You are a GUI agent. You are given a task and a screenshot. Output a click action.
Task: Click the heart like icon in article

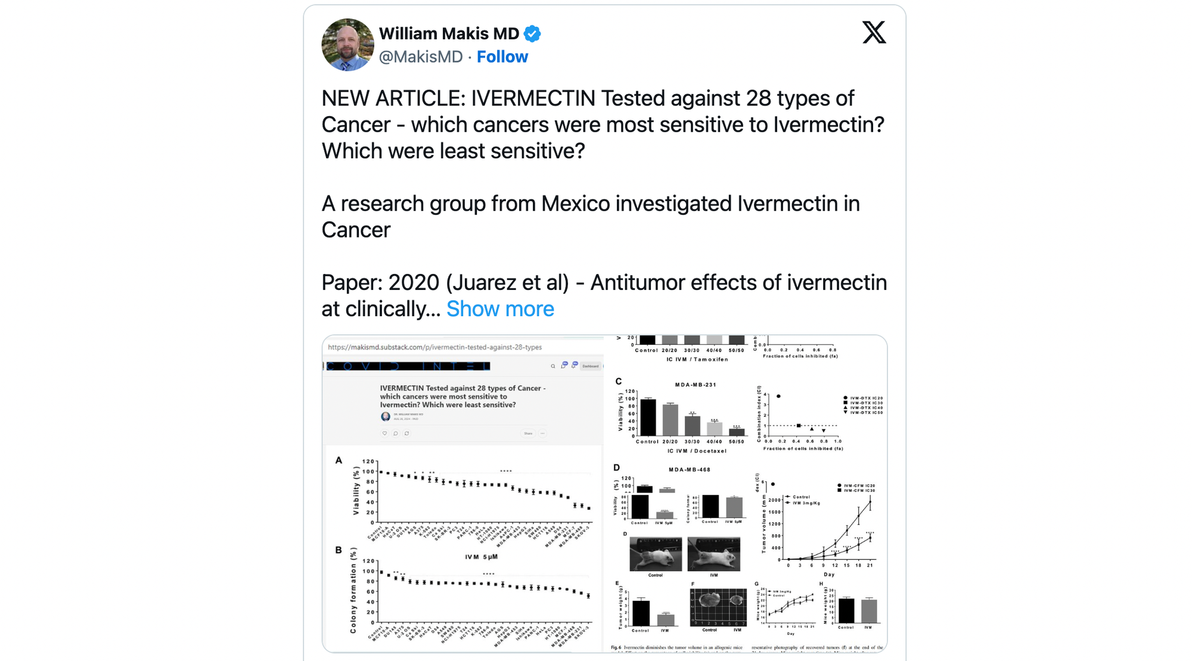click(x=384, y=434)
